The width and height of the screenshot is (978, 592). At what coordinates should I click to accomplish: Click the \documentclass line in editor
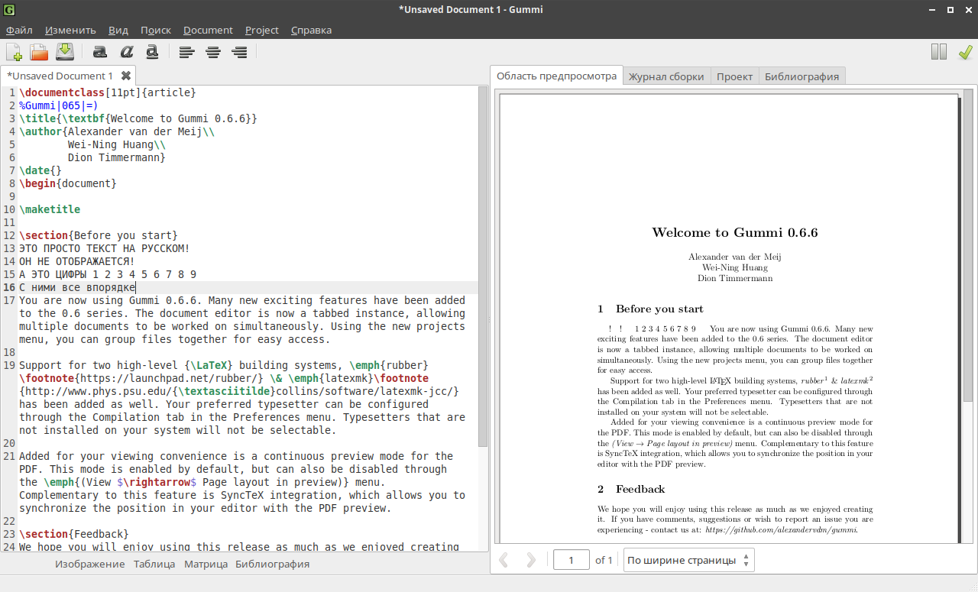[108, 92]
